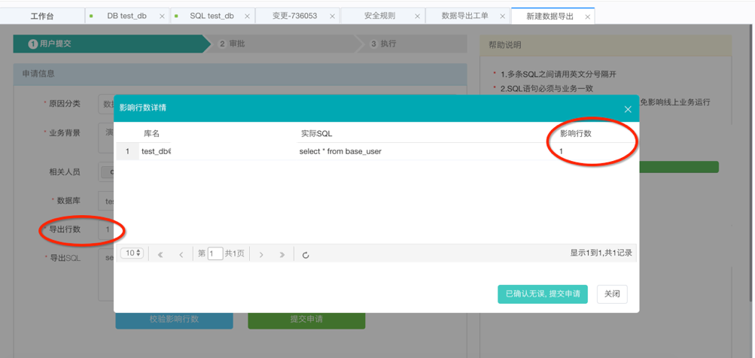Open the page size dropdown showing 10

pyautogui.click(x=132, y=253)
